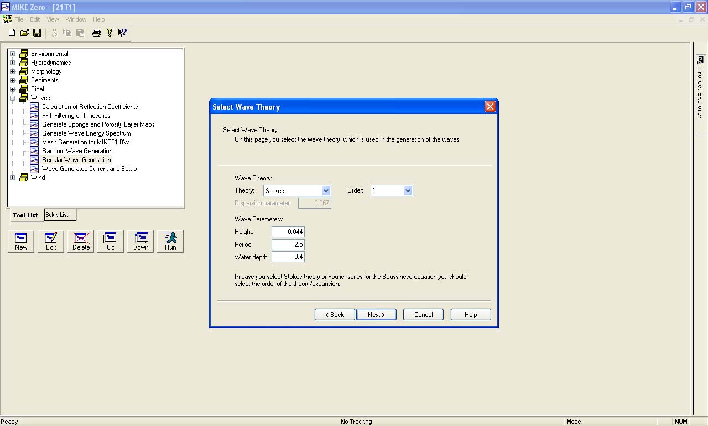
Task: Click the Help button in the dialog
Action: (471, 314)
